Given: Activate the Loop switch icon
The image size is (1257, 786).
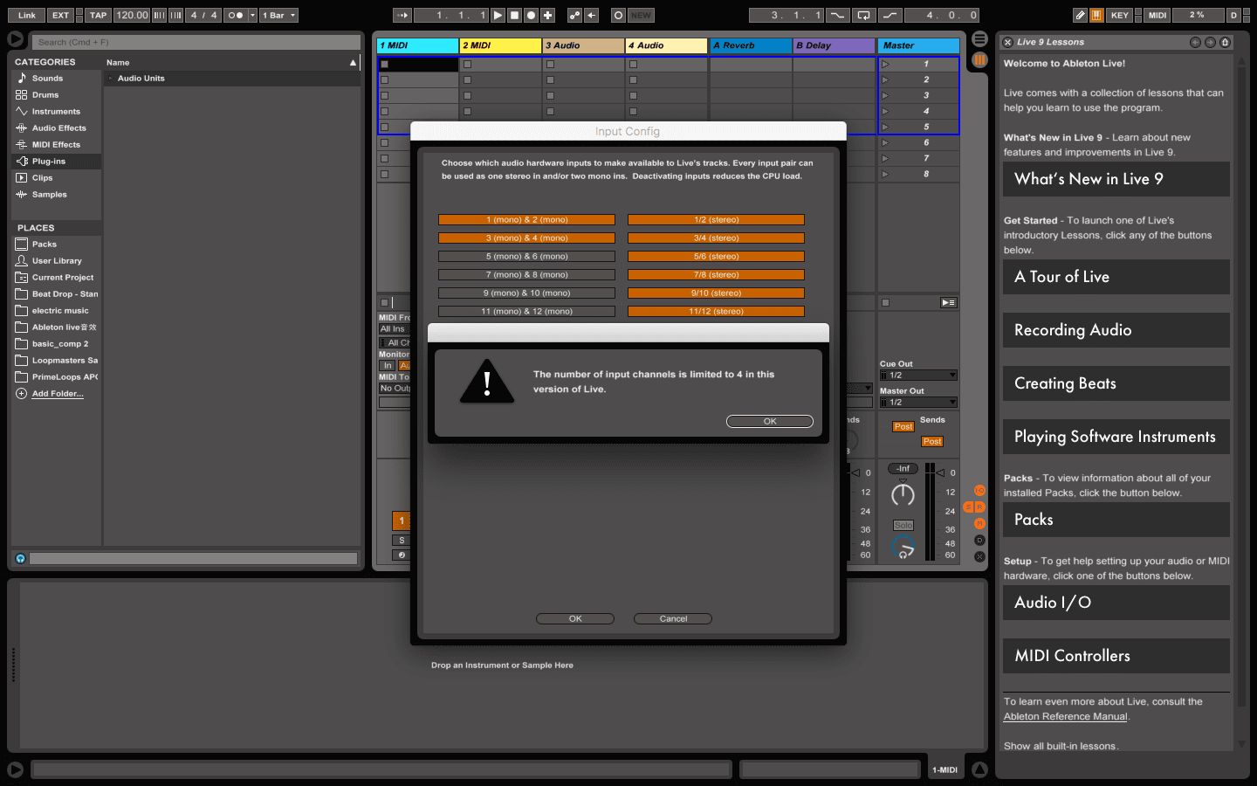Looking at the screenshot, I should click(x=863, y=15).
